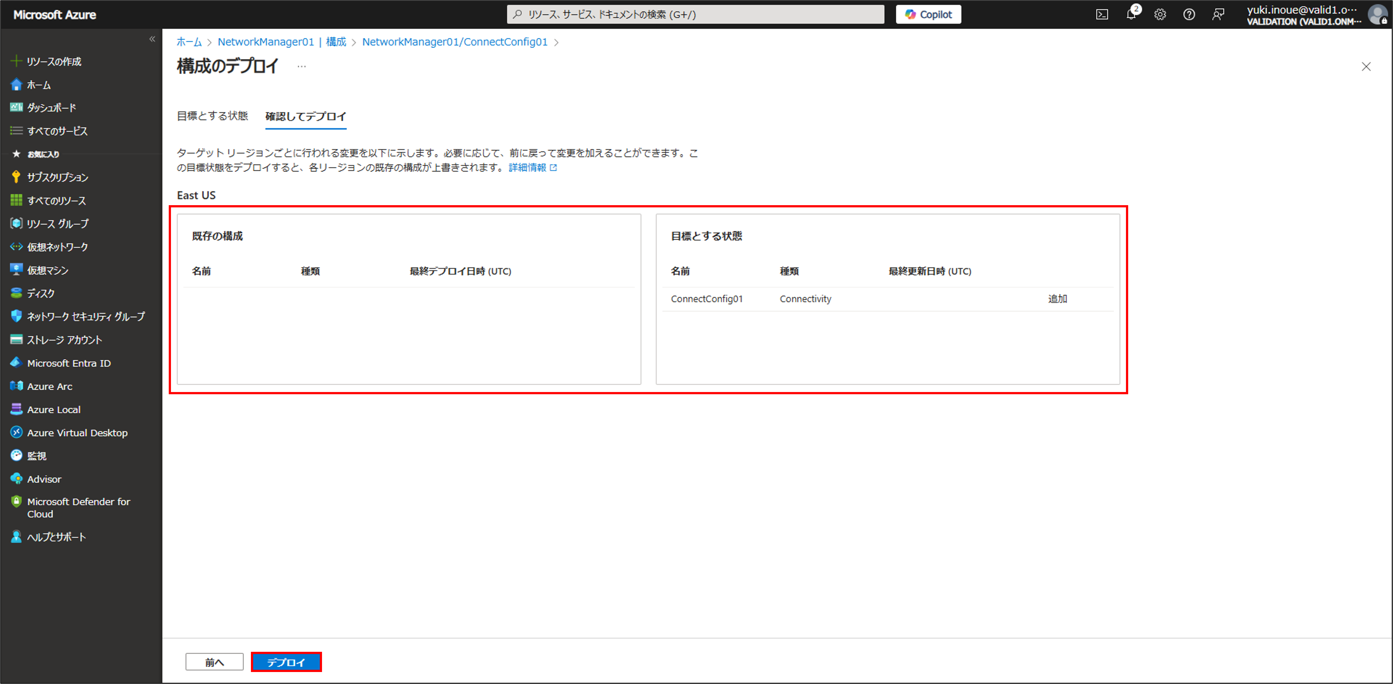1393x684 pixels.
Task: Close the 構成のデプロイ pane
Action: 1366,67
